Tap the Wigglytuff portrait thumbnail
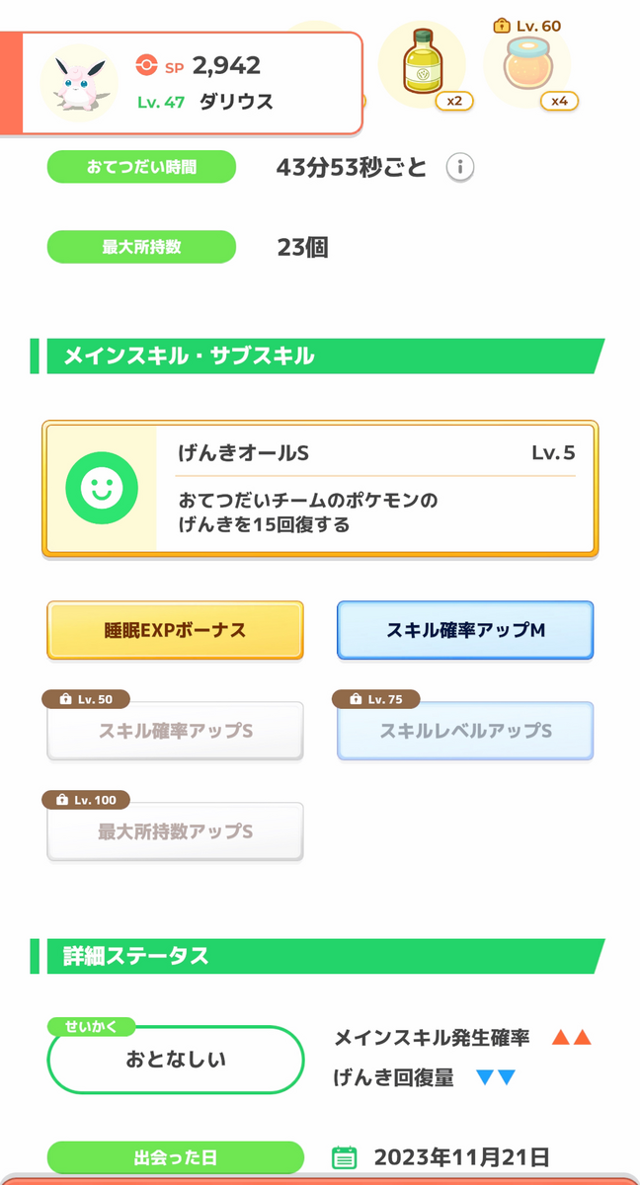 click(80, 83)
